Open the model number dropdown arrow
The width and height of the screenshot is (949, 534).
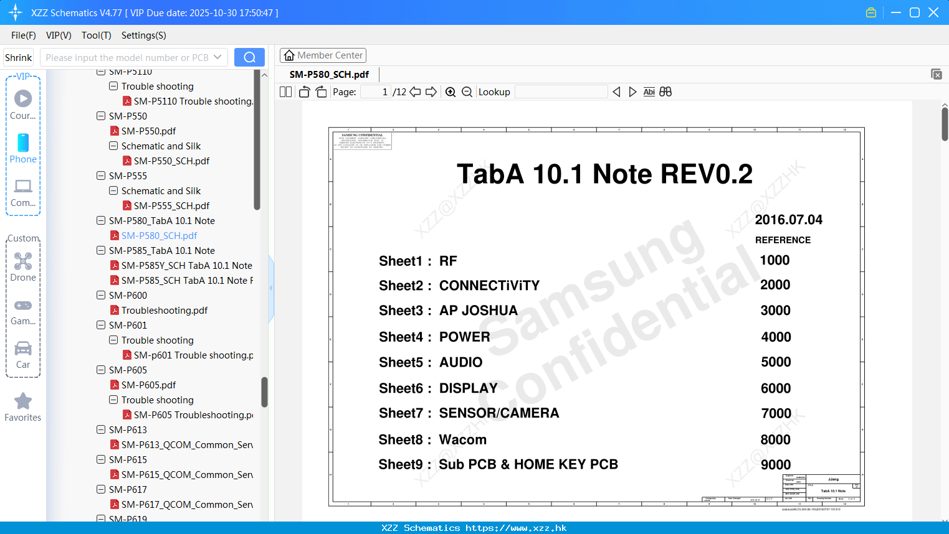click(x=217, y=57)
